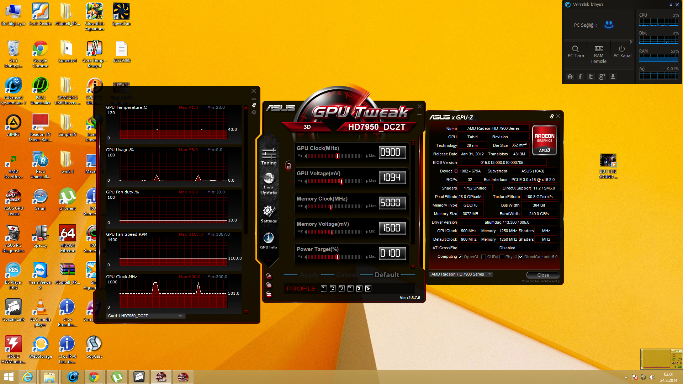The height and width of the screenshot is (384, 683).
Task: Click the red monitor graph icon in GPU Tweak
Action: (x=269, y=294)
